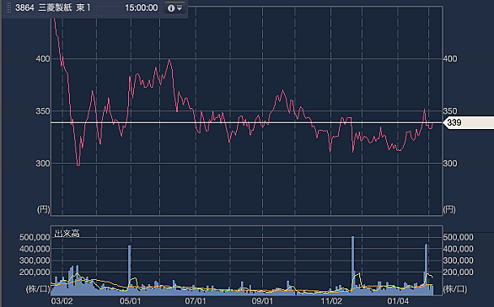Click the 200,000 label on left volume axis
This screenshot has height=307, width=494.
35,272
